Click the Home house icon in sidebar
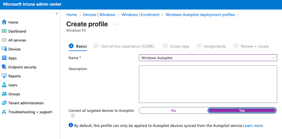The width and height of the screenshot is (282, 139). (x=4, y=22)
